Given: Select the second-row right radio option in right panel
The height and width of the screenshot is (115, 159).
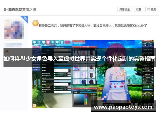Looking at the screenshot, I should point(149,45).
